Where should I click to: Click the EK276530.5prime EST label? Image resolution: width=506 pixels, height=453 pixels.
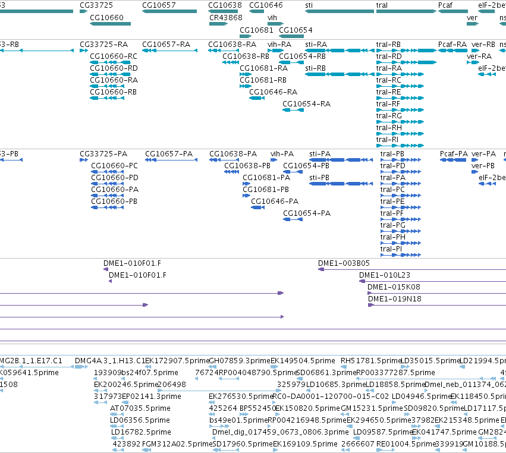241,396
